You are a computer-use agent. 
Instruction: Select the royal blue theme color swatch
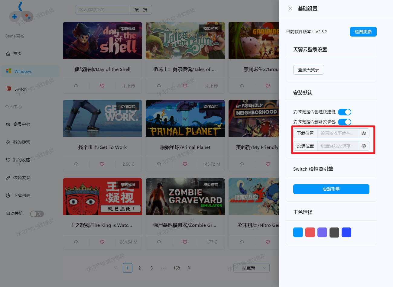(x=346, y=232)
